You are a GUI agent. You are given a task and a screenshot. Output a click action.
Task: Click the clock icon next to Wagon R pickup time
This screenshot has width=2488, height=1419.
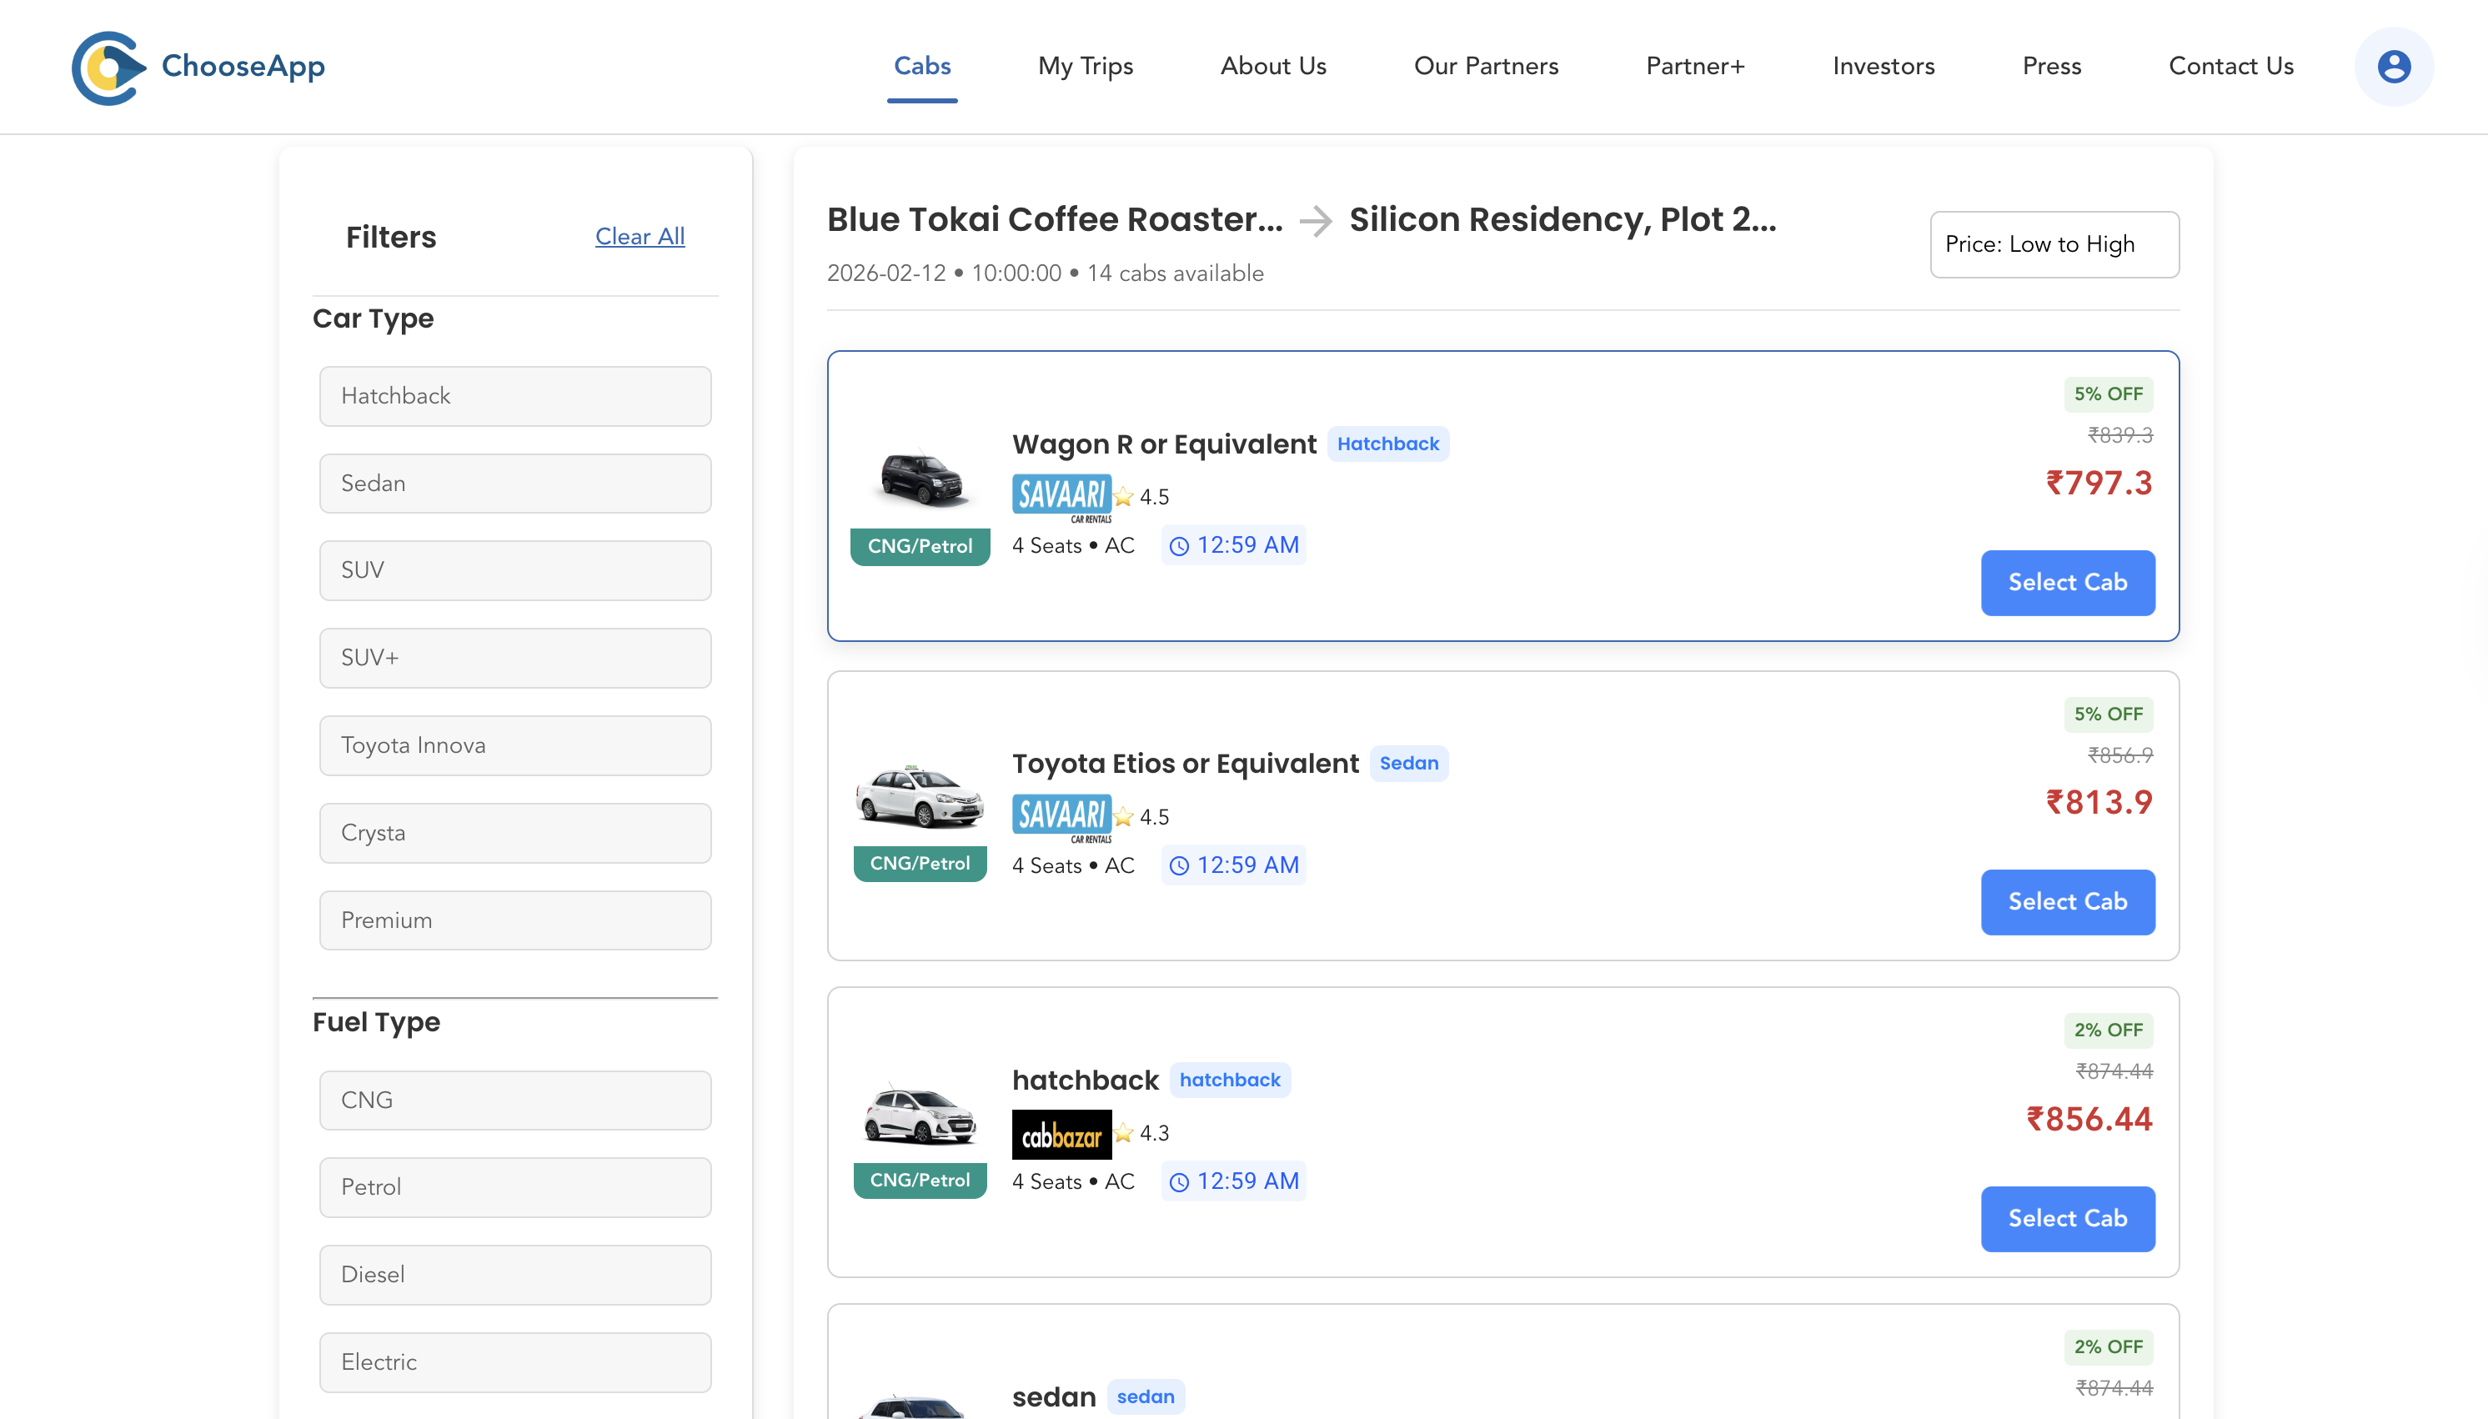click(x=1180, y=546)
